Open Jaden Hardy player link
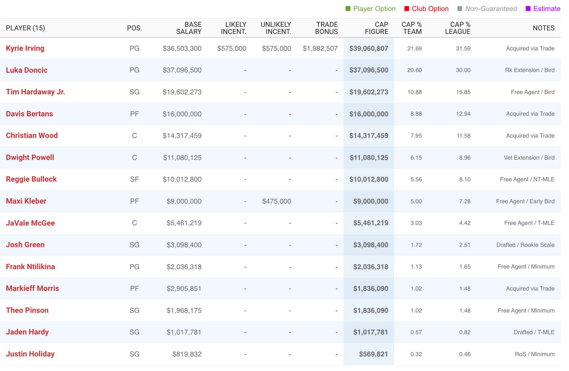Screen dimensions: 569x371 click(27, 332)
